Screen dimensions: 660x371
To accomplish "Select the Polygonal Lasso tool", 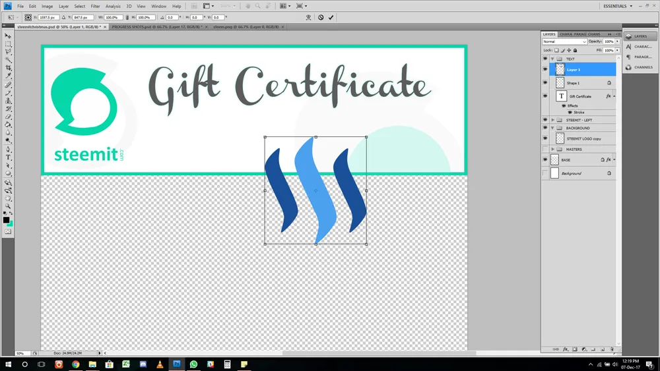I will [x=7, y=52].
